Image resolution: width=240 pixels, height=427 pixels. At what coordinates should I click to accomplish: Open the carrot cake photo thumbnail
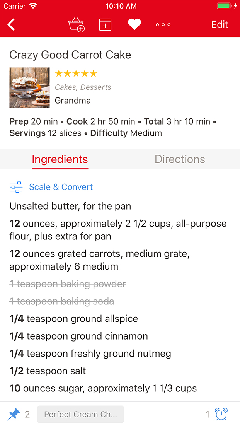[x=29, y=87]
